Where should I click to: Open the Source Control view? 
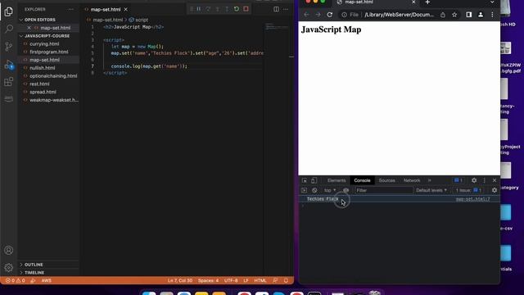pyautogui.click(x=9, y=47)
